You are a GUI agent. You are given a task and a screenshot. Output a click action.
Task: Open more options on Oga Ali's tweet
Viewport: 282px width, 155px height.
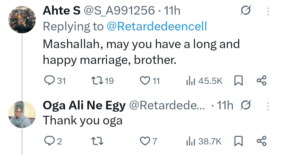(x=268, y=106)
